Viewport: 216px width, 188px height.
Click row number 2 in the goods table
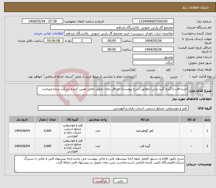pyautogui.click(x=207, y=146)
